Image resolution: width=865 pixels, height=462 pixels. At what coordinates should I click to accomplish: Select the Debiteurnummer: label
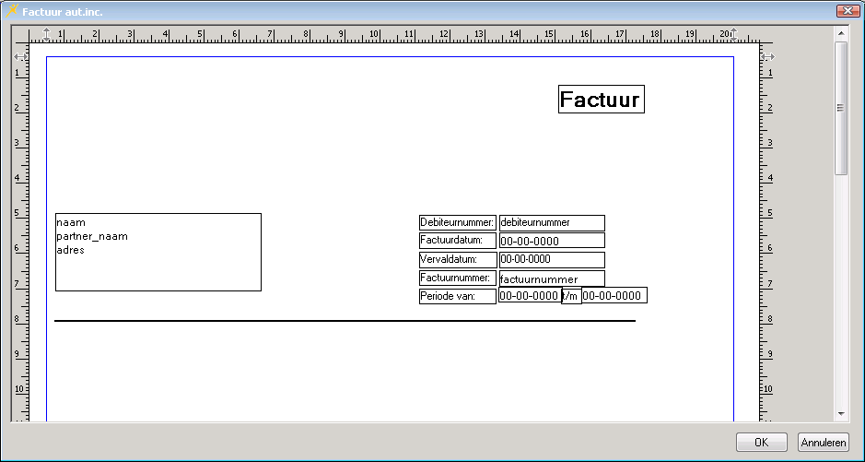458,222
